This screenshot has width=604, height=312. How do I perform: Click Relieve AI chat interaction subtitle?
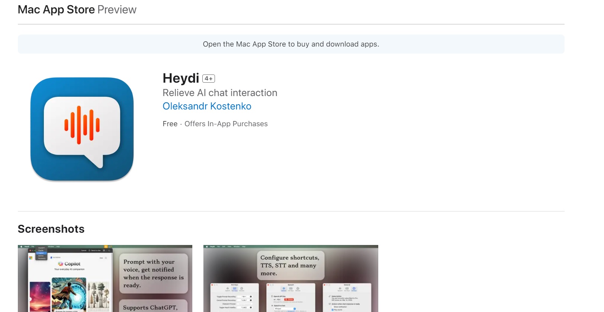click(220, 93)
